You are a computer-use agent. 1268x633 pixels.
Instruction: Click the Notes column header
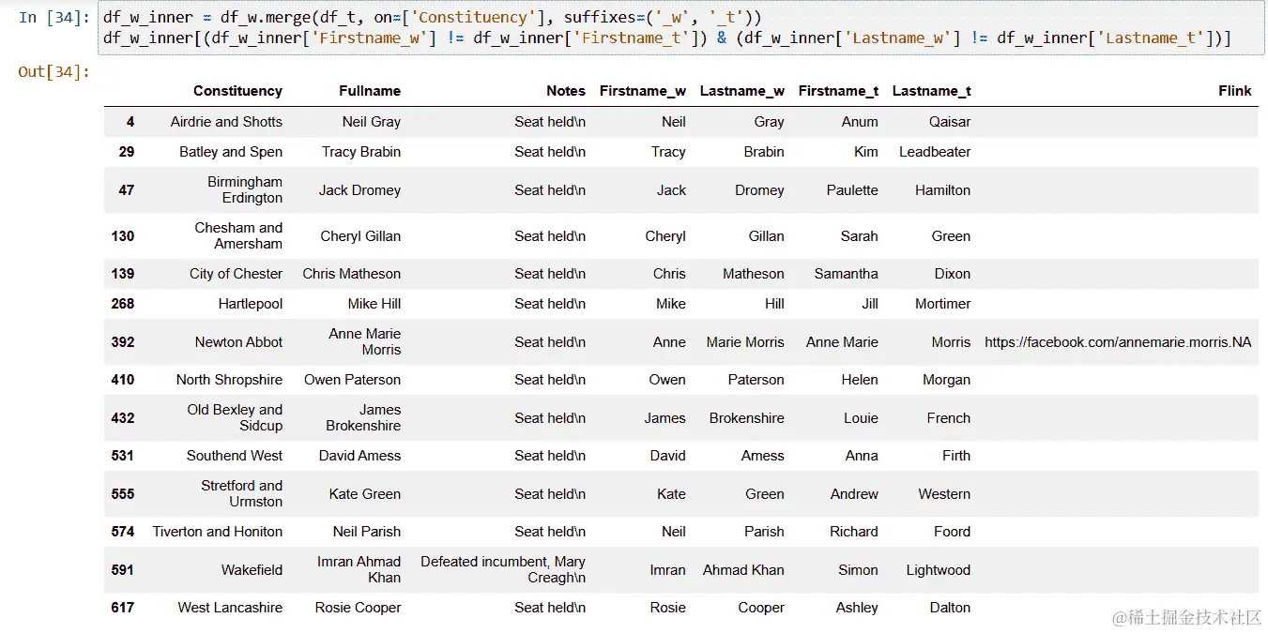click(x=566, y=91)
